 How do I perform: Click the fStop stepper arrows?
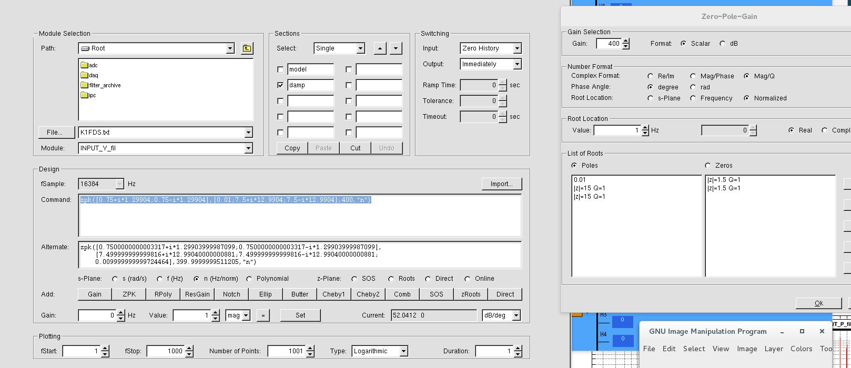click(x=189, y=351)
